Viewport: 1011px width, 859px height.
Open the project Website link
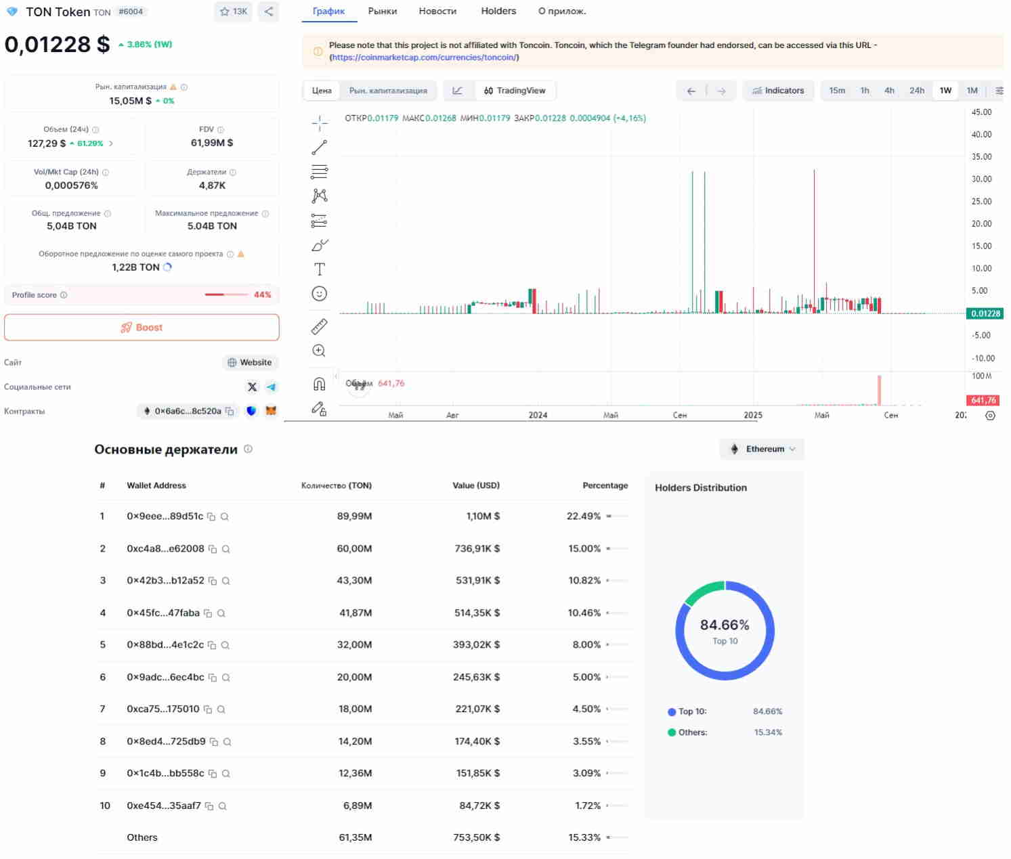coord(250,363)
